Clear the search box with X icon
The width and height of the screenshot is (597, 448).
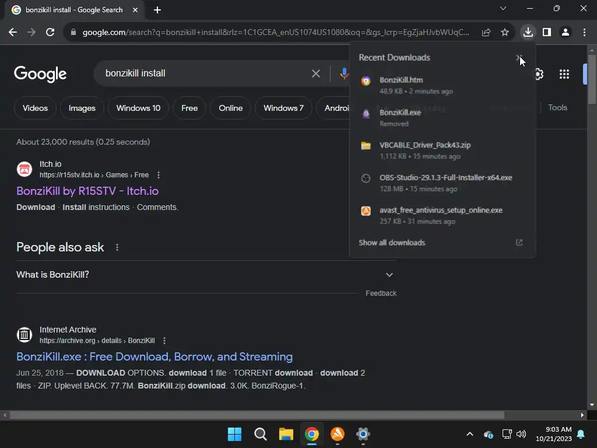315,73
